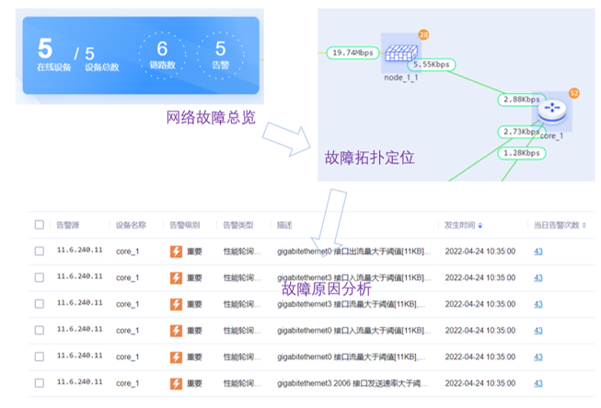
Task: Click the 告警源 column header
Action: coord(68,225)
